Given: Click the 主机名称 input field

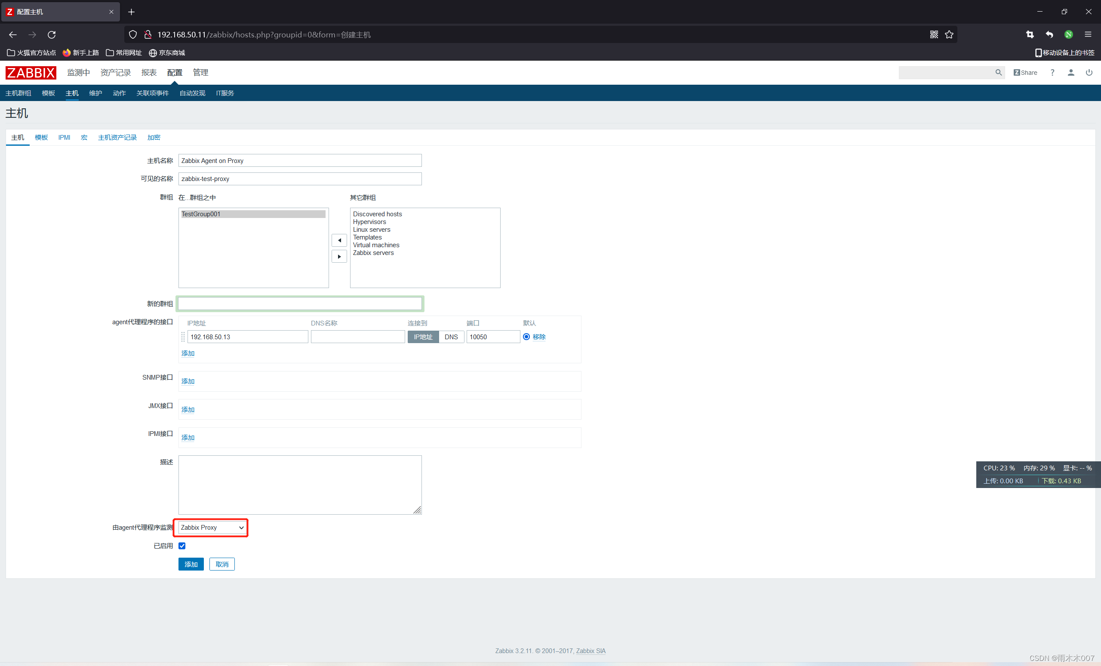Looking at the screenshot, I should (x=300, y=160).
